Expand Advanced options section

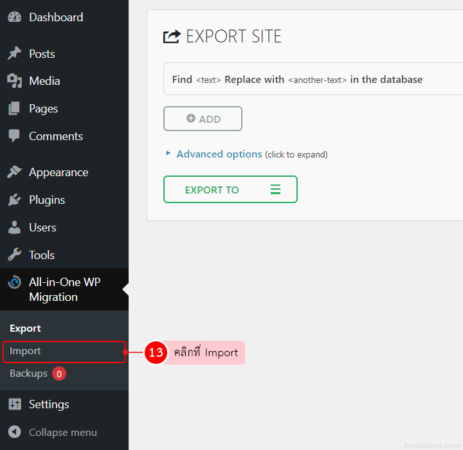219,154
